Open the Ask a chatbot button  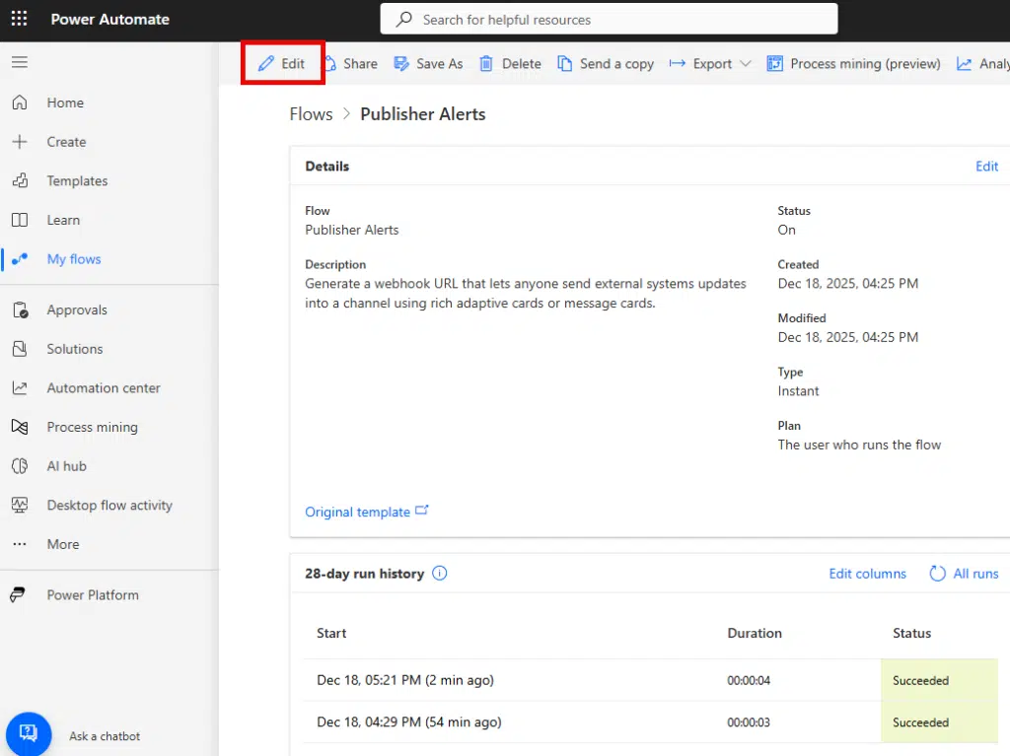click(x=28, y=733)
